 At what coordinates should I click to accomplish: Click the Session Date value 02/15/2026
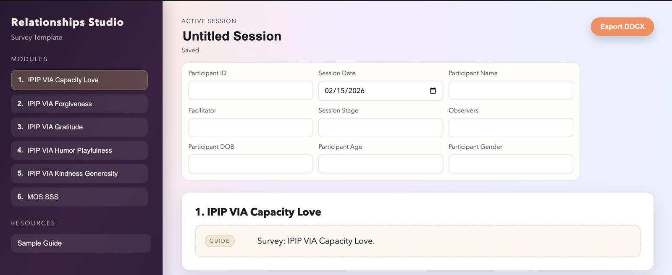[x=344, y=91]
